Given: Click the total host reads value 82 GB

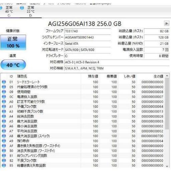Looking at the screenshot, I should pyautogui.click(x=157, y=31).
